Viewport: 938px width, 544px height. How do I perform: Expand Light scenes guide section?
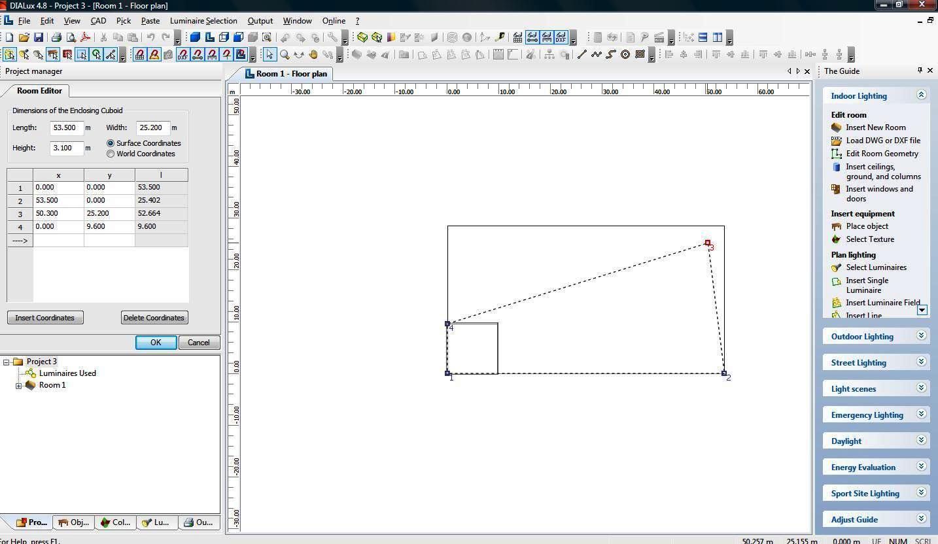[x=922, y=388]
